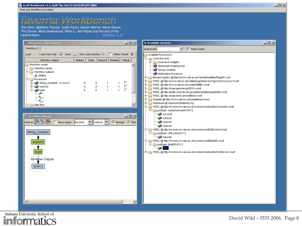The image size is (302, 226).
Task: Check Critical box for smi2cml row
Action: point(126,86)
